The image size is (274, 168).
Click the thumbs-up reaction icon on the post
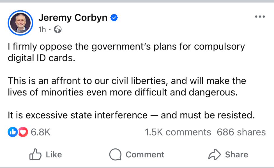tap(12, 132)
